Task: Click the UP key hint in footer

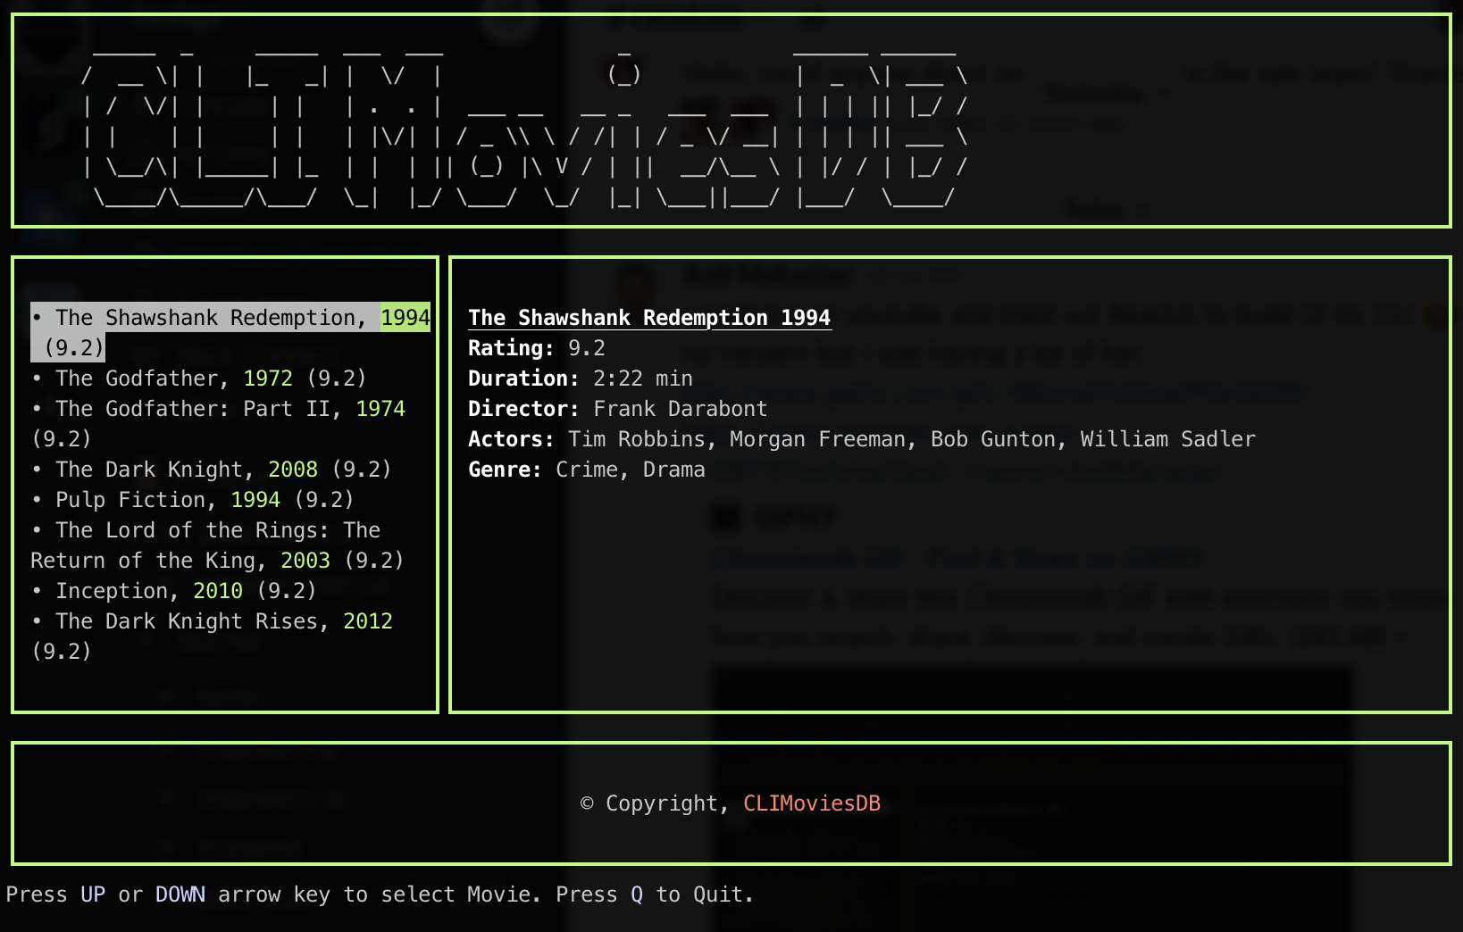Action: [93, 895]
